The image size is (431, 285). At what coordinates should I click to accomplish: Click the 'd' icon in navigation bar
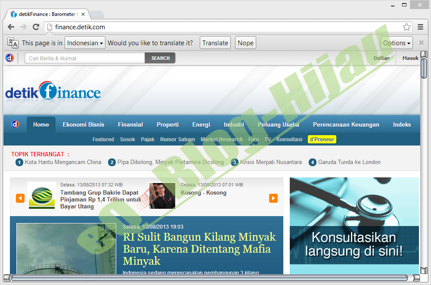[x=15, y=124]
